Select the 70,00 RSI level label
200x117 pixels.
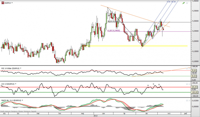(x=194, y=70)
